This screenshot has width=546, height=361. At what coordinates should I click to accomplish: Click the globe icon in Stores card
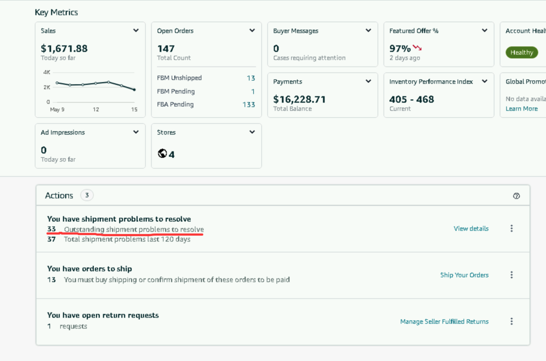tap(163, 154)
